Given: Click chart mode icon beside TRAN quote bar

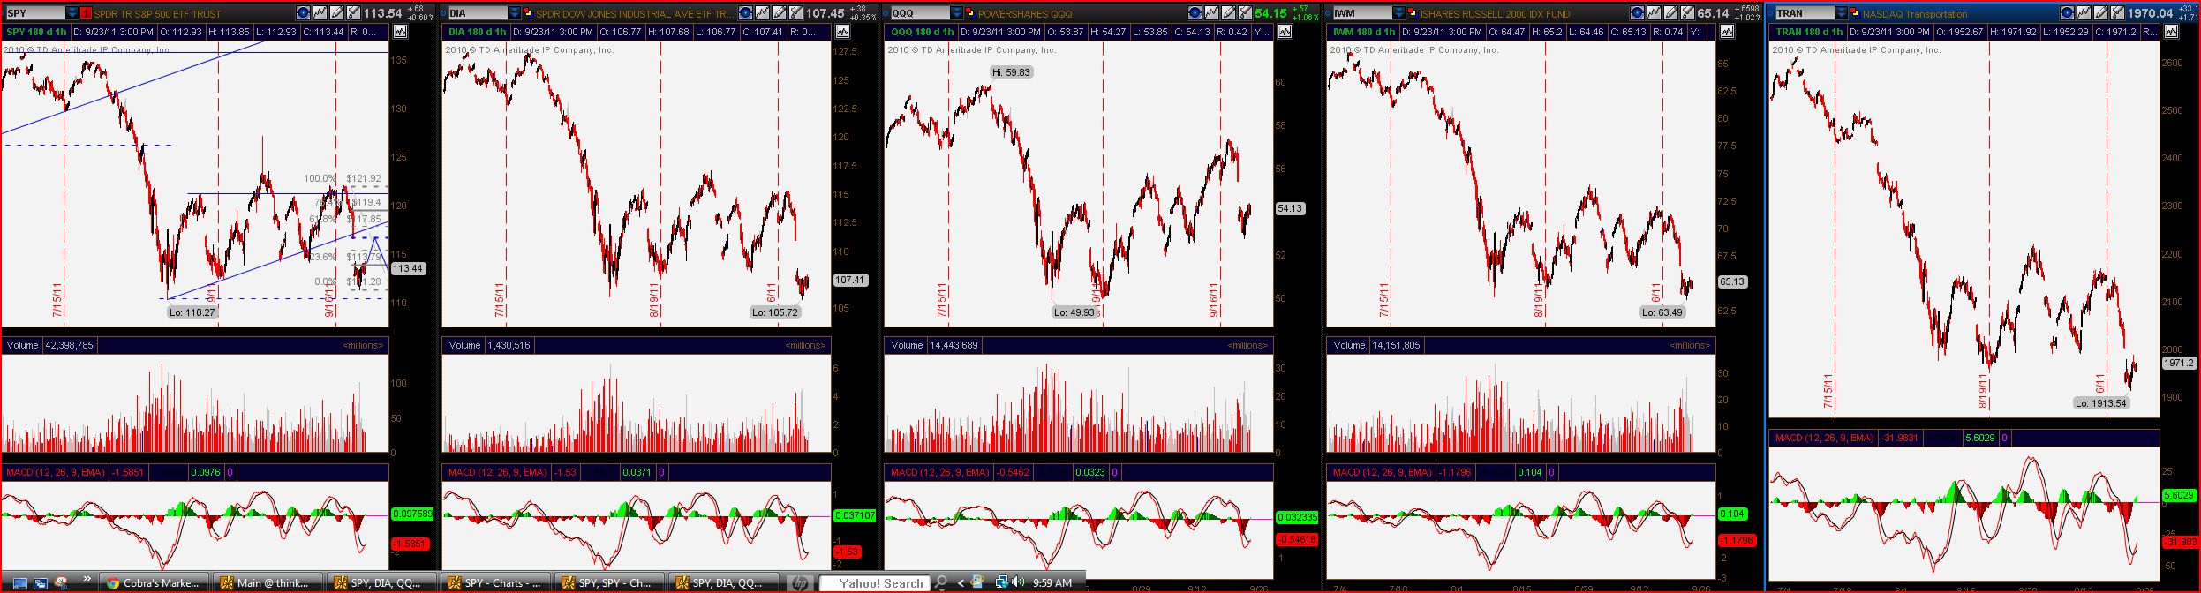Looking at the screenshot, I should point(2171,31).
